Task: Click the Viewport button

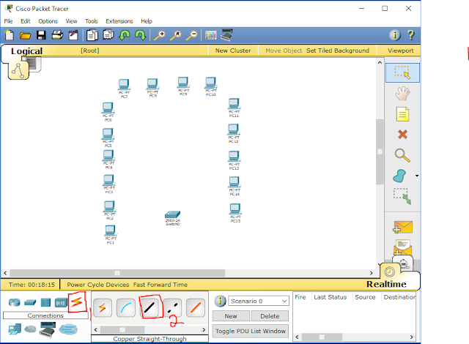Action: pos(401,51)
